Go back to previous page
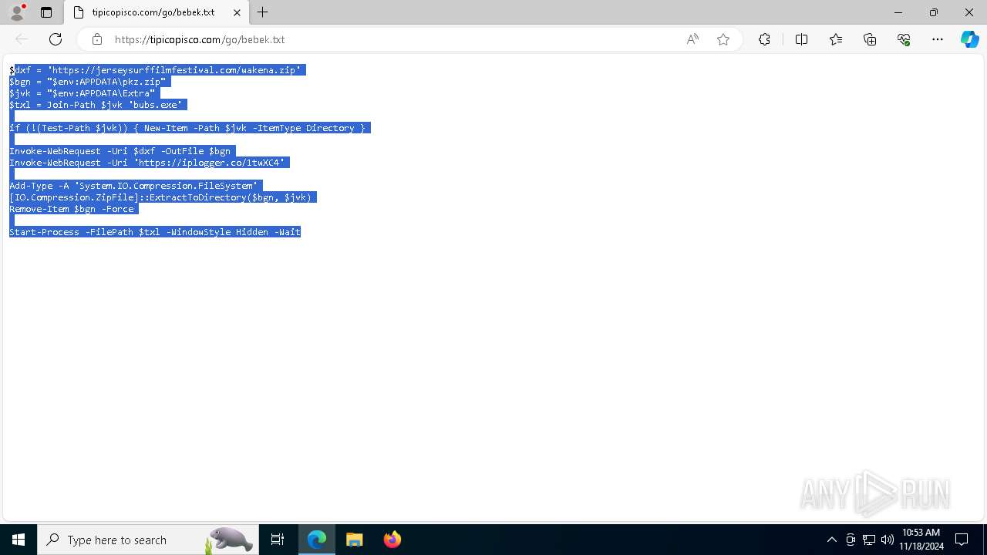987x555 pixels. (x=22, y=39)
